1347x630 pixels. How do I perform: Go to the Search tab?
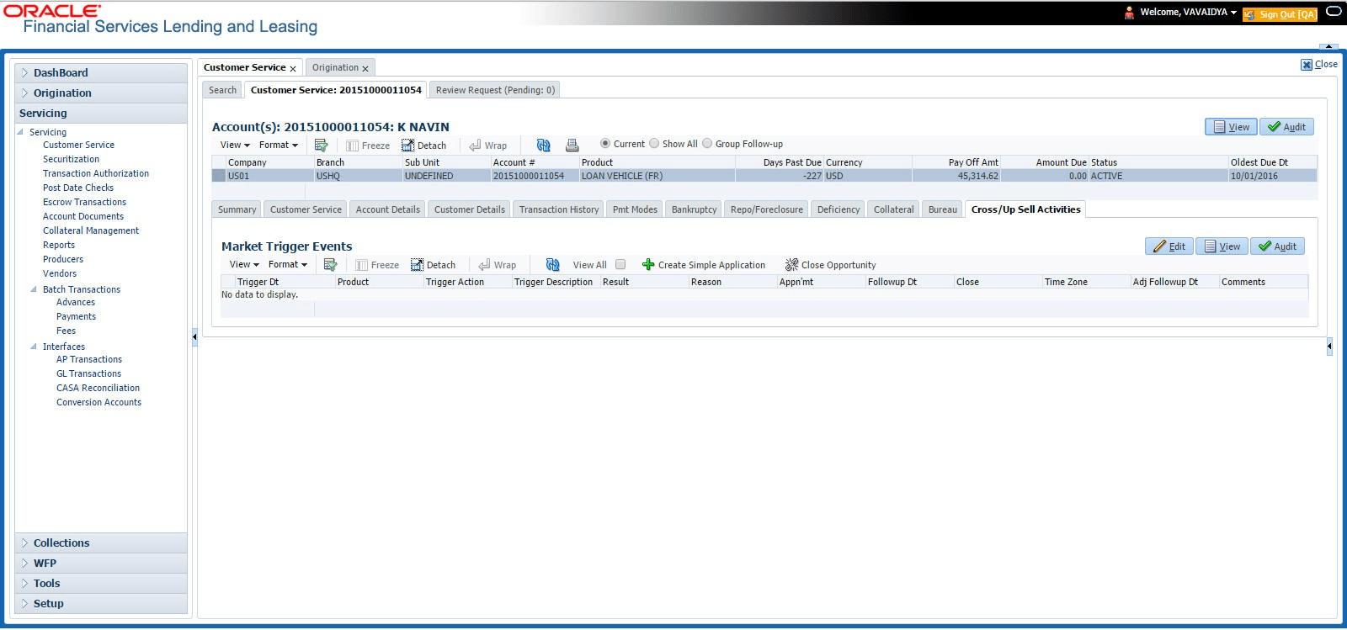[222, 90]
